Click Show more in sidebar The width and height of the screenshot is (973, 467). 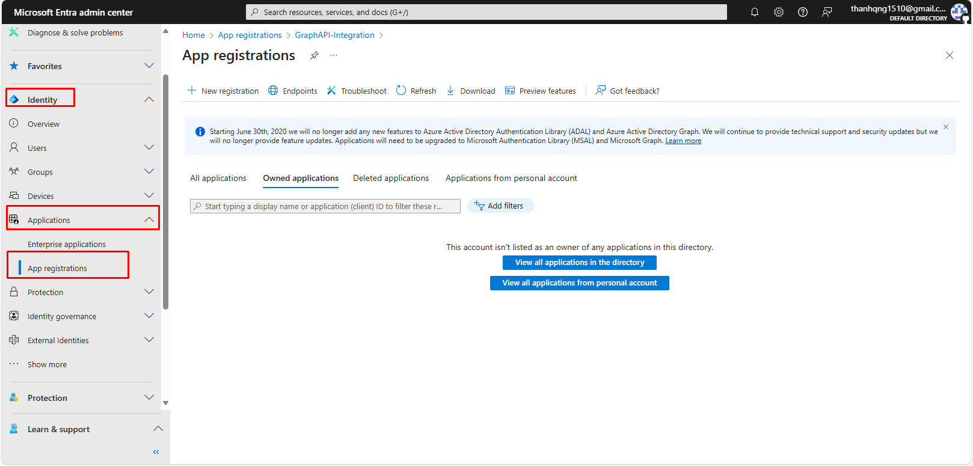click(x=47, y=364)
